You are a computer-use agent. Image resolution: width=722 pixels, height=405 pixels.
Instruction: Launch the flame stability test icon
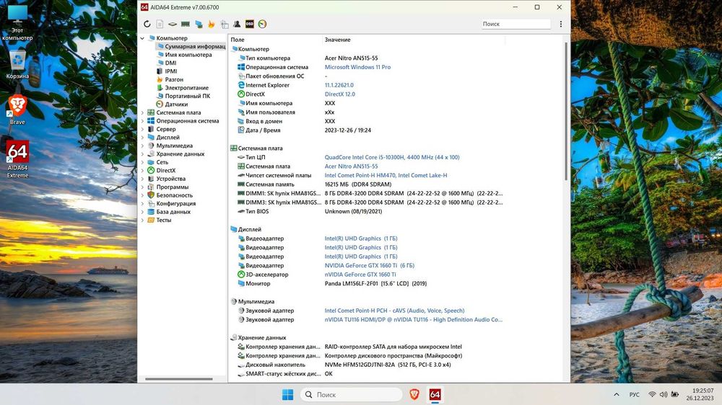point(212,24)
